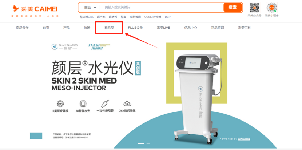Click the Skin 2 Skin MED logo
Viewport: 302px width, 150px height.
(x=64, y=46)
